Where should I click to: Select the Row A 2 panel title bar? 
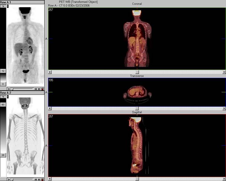click(22, 93)
